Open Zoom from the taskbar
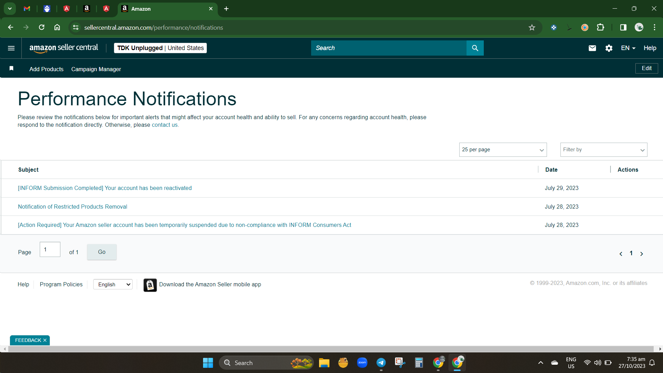The width and height of the screenshot is (663, 373). click(x=362, y=363)
